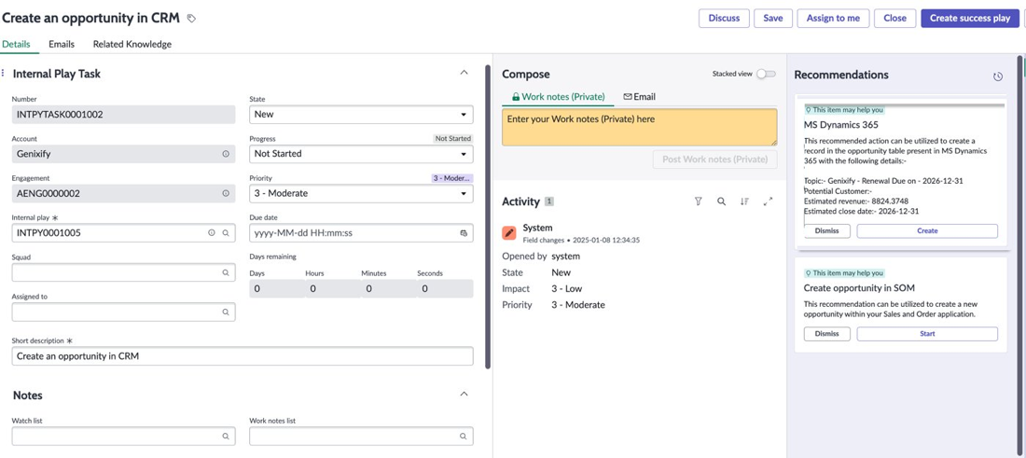Open the State dropdown
The image size is (1026, 458).
tap(361, 115)
